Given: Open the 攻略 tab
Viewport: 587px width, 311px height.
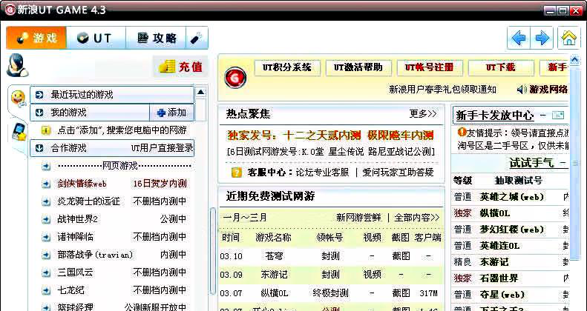Looking at the screenshot, I should 156,38.
